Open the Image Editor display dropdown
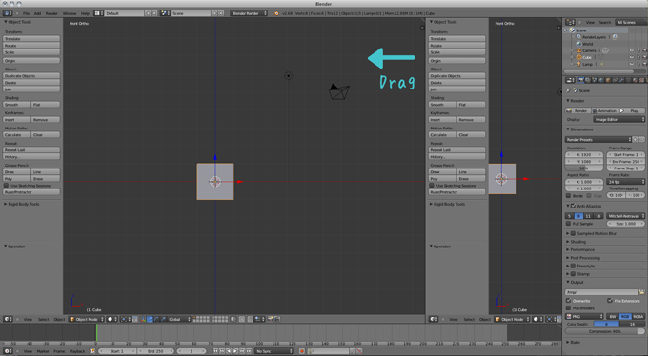Image resolution: width=648 pixels, height=356 pixels. [x=618, y=119]
